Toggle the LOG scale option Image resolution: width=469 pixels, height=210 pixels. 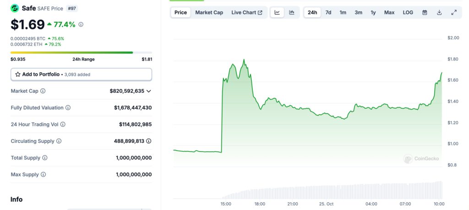pos(408,12)
